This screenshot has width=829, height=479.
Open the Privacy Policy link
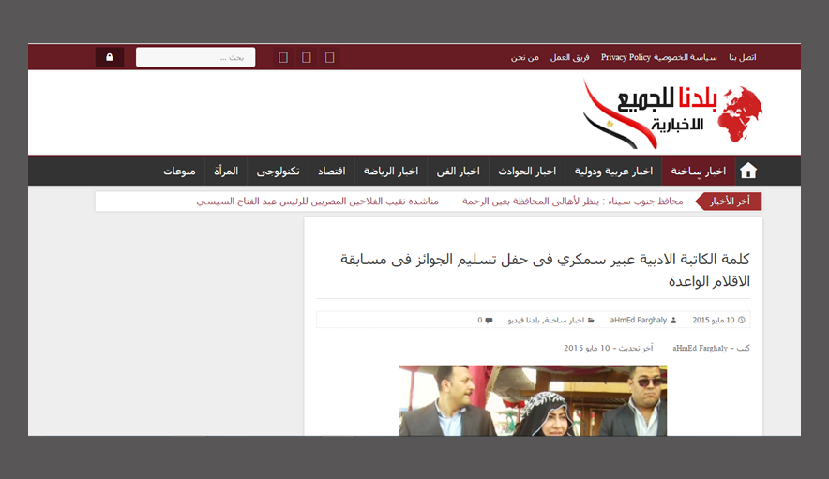[x=626, y=57]
